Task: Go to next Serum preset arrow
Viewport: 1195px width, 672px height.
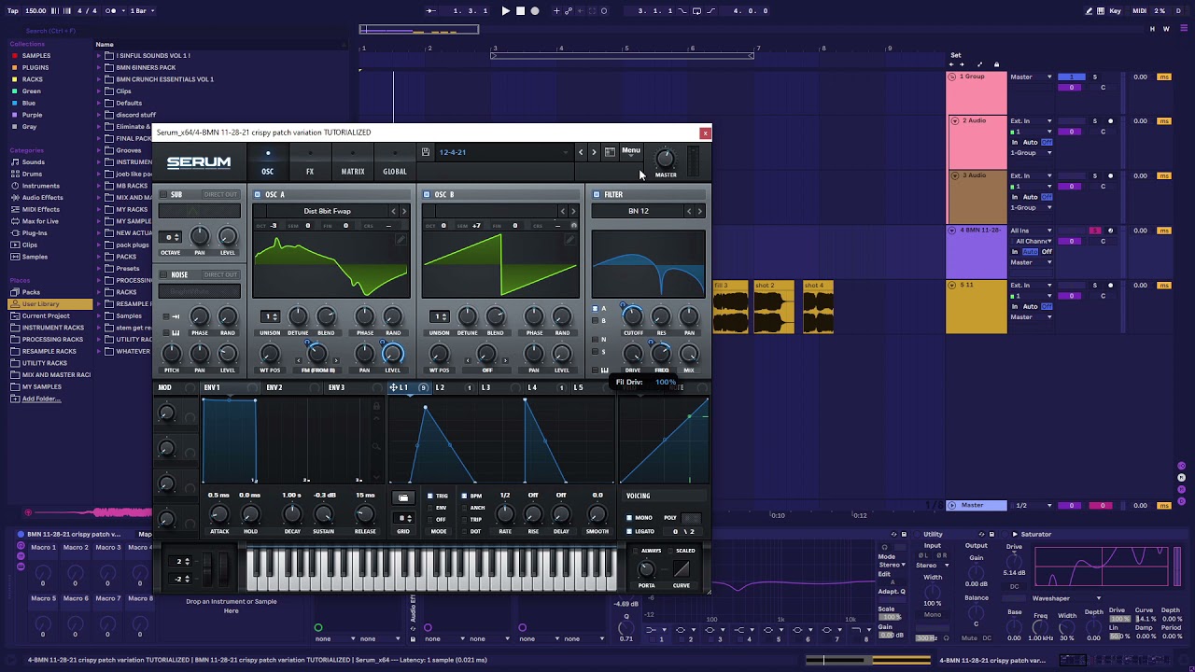Action: click(x=594, y=152)
